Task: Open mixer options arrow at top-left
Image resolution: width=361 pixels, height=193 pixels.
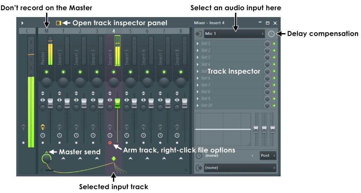Action: pyautogui.click(x=22, y=23)
